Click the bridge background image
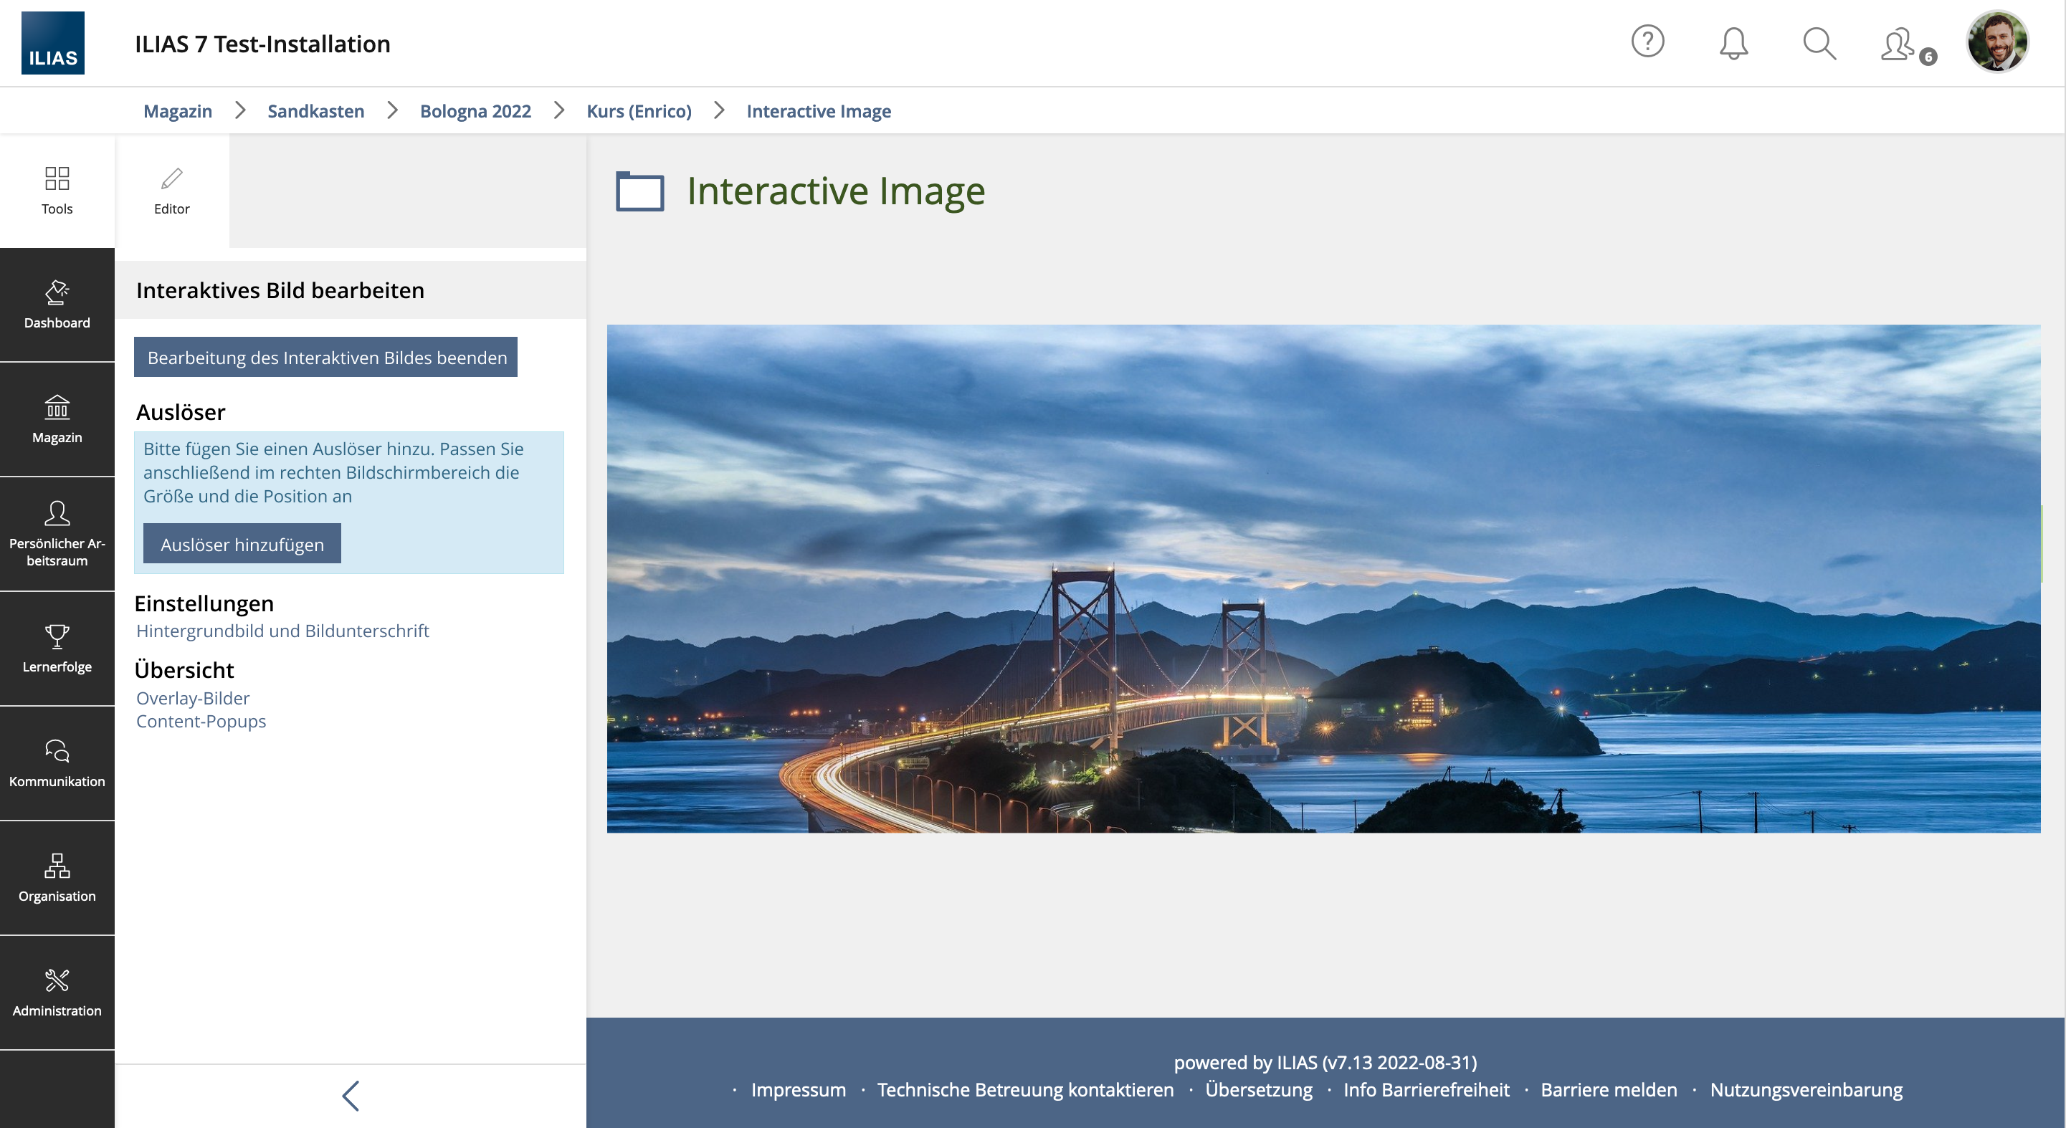The height and width of the screenshot is (1128, 2066). pos(1323,578)
